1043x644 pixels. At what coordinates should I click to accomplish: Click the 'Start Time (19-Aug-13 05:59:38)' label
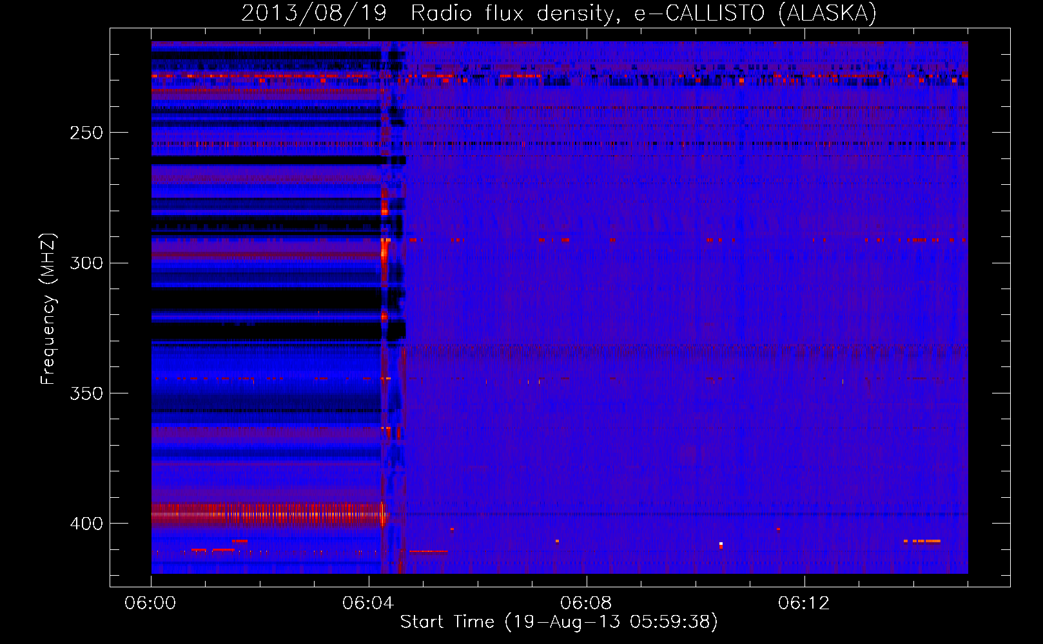tap(559, 622)
